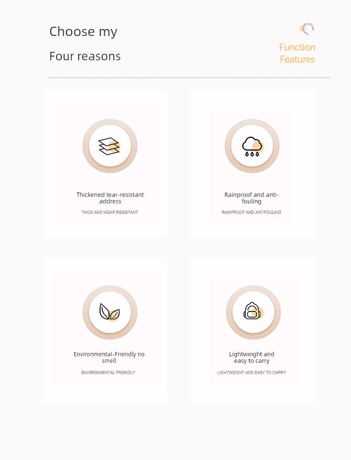Click the backpack icon
351x460 pixels.
[253, 311]
